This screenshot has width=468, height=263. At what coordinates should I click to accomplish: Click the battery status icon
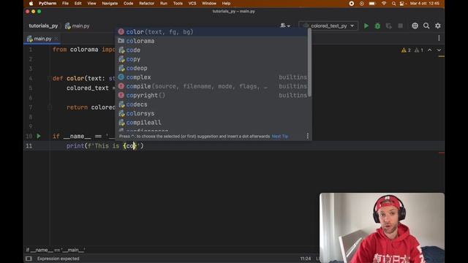372,4
